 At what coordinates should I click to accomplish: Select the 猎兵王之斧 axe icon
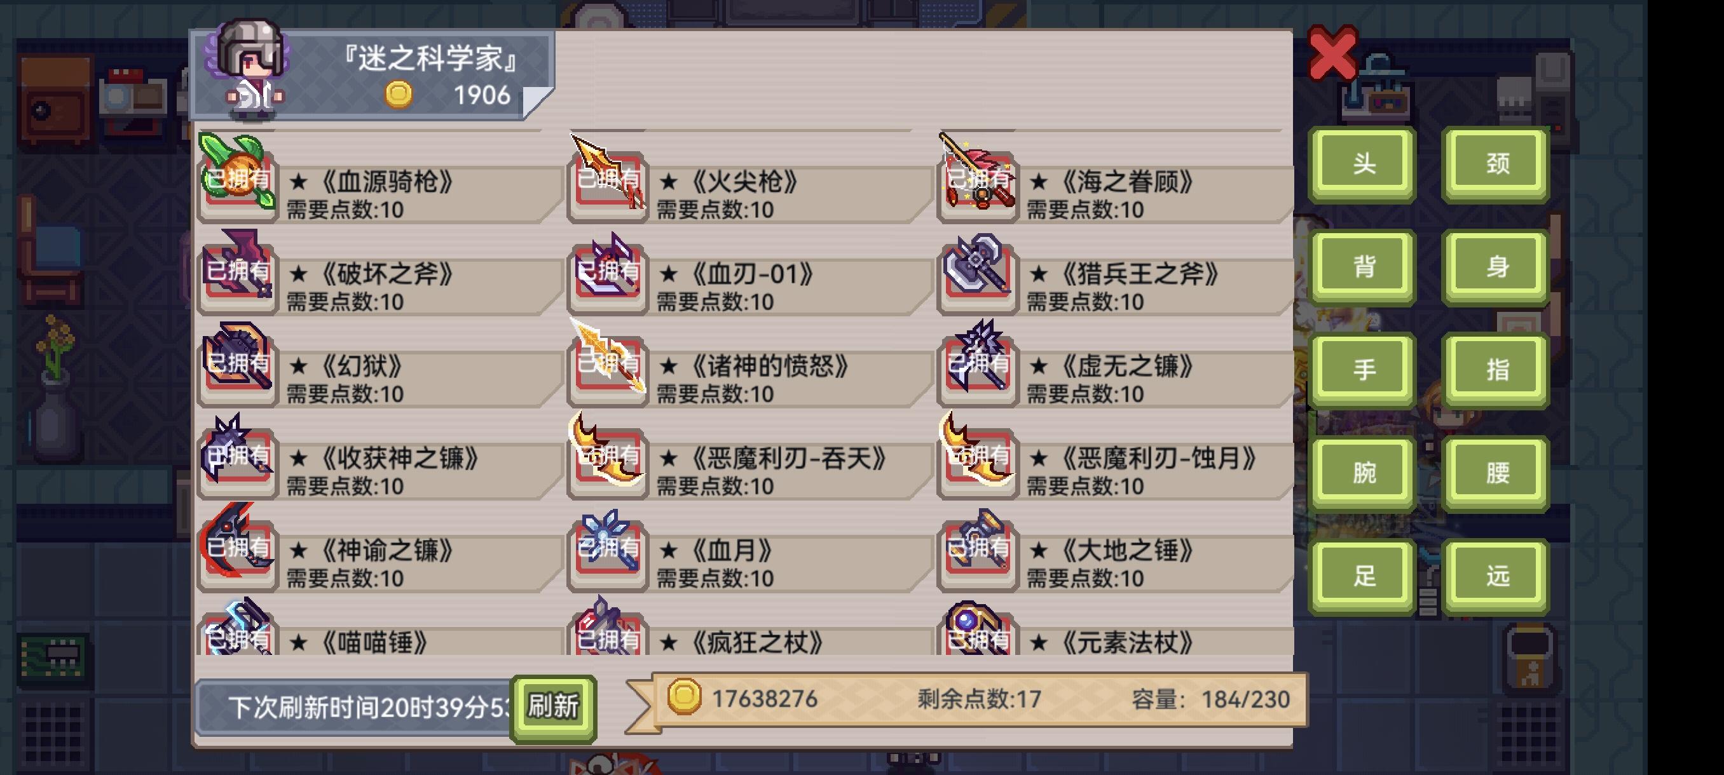(978, 270)
